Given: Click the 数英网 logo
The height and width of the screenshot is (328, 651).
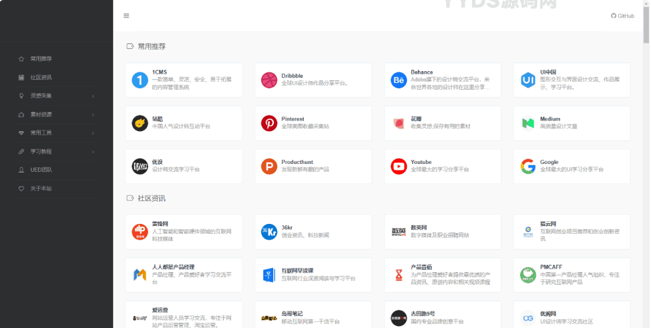Looking at the screenshot, I should (399, 232).
